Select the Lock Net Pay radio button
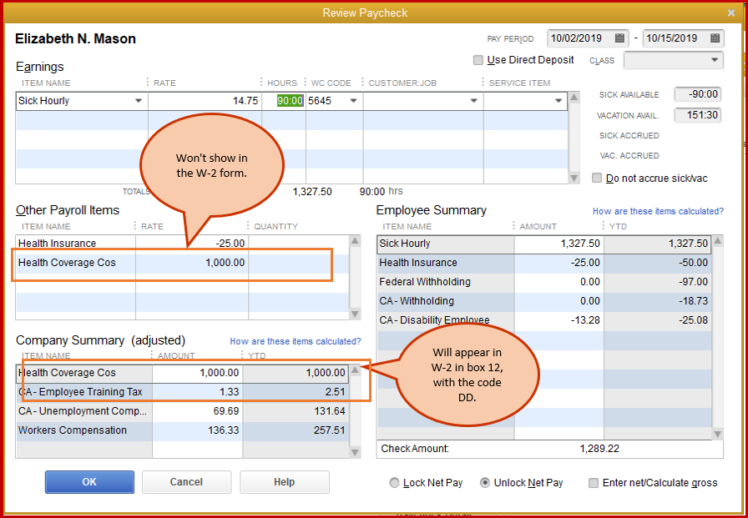 click(x=394, y=483)
